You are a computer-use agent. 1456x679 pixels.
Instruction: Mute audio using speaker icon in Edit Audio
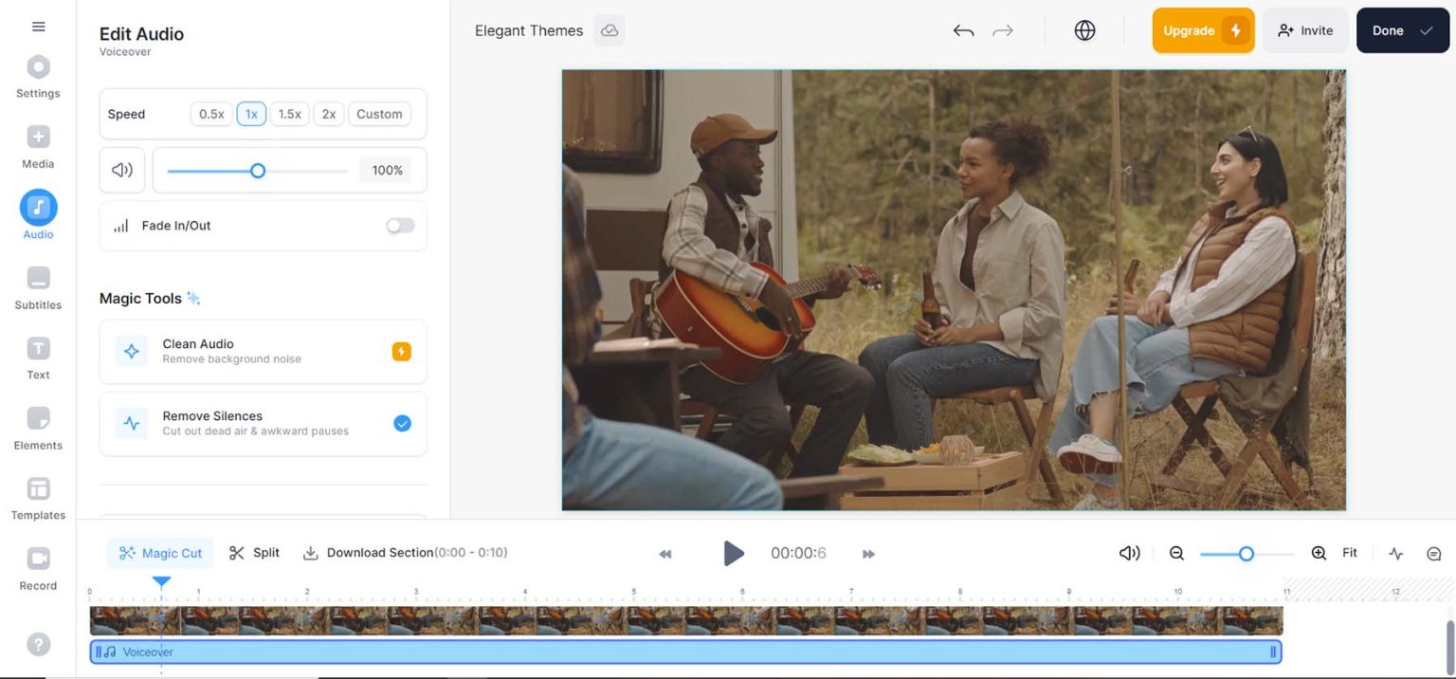point(122,170)
